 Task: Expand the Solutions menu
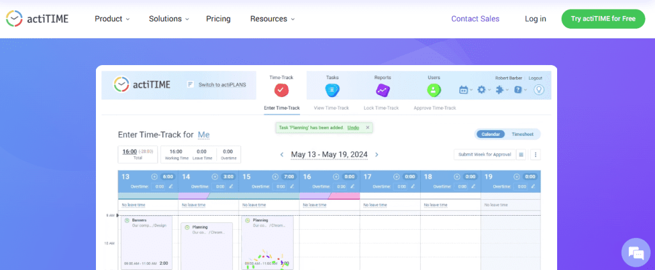point(169,19)
